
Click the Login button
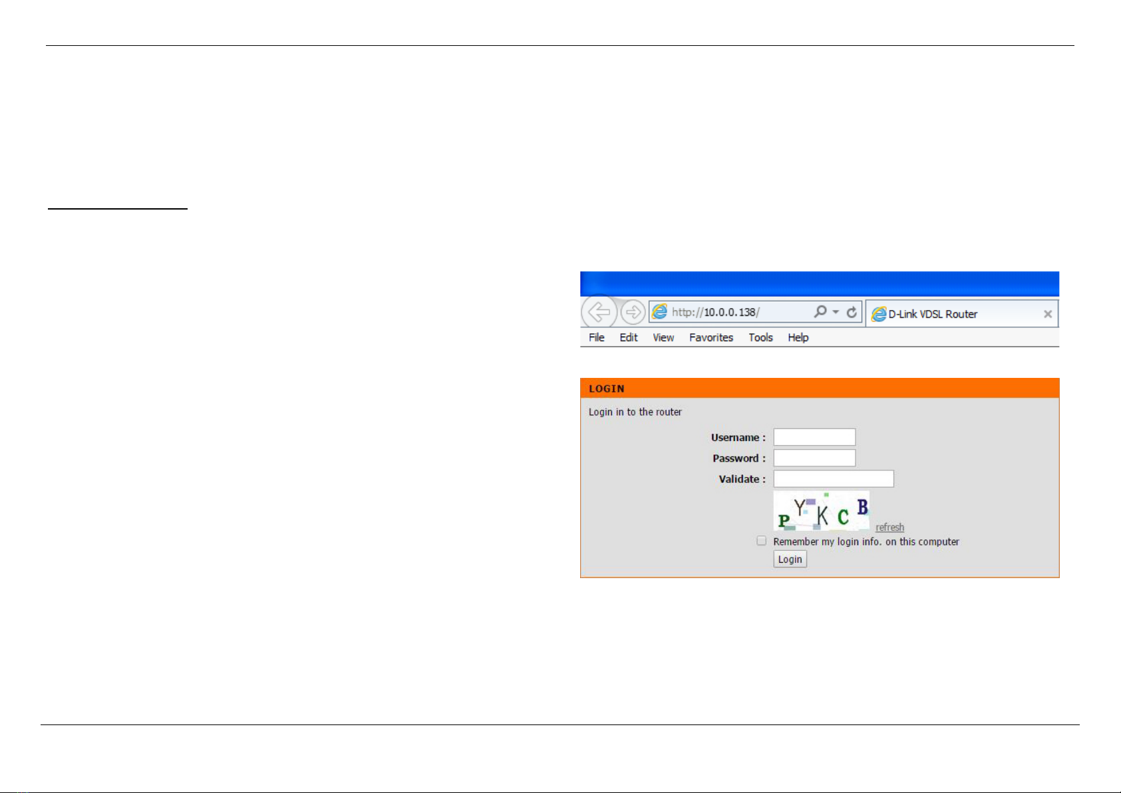click(790, 559)
